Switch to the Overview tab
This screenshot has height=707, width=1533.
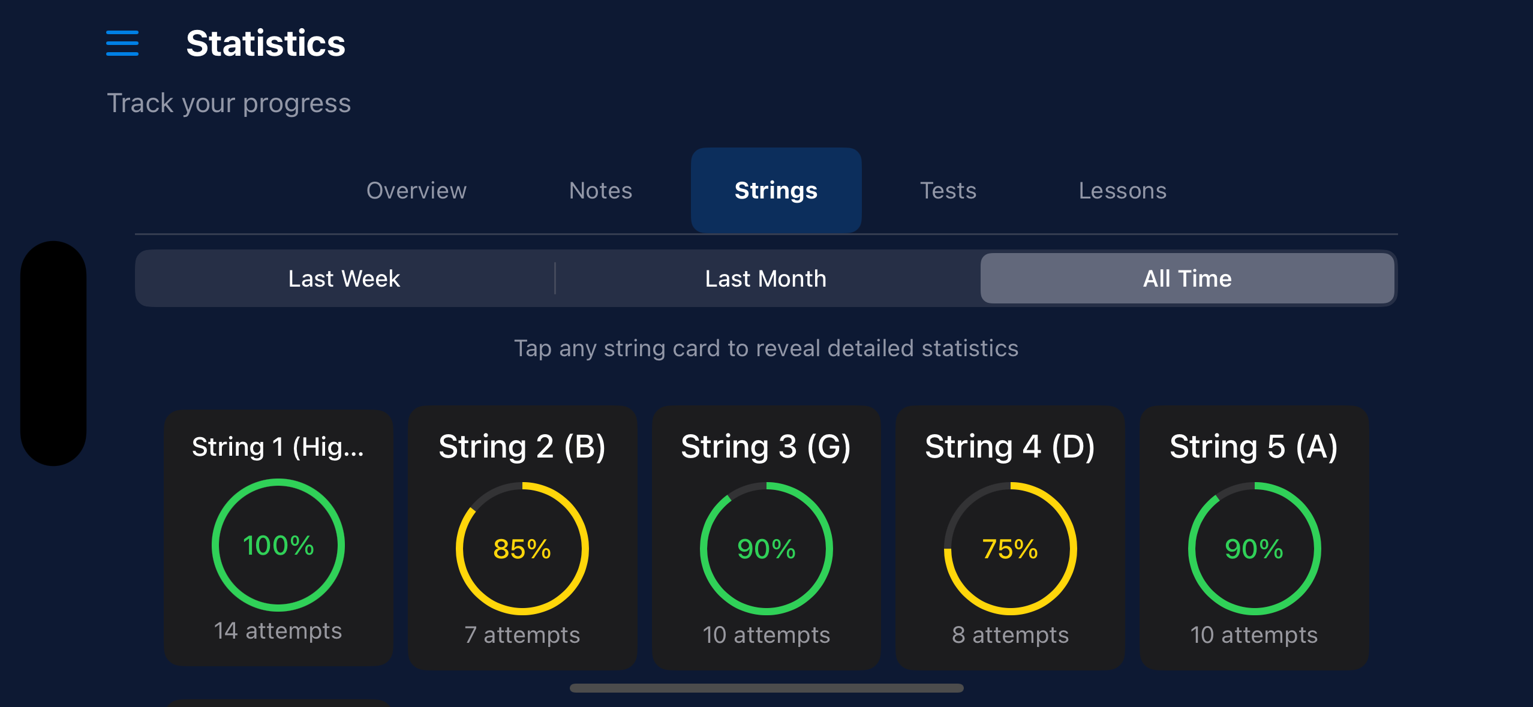coord(416,191)
